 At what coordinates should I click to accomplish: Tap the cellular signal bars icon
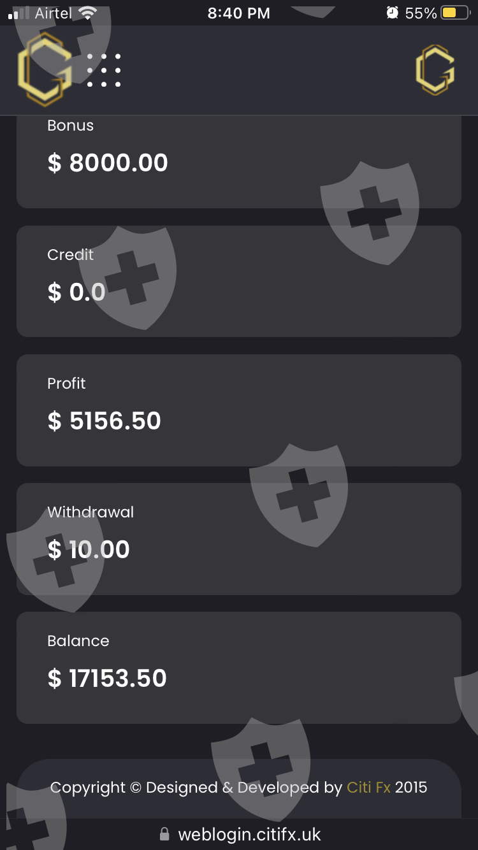click(19, 13)
